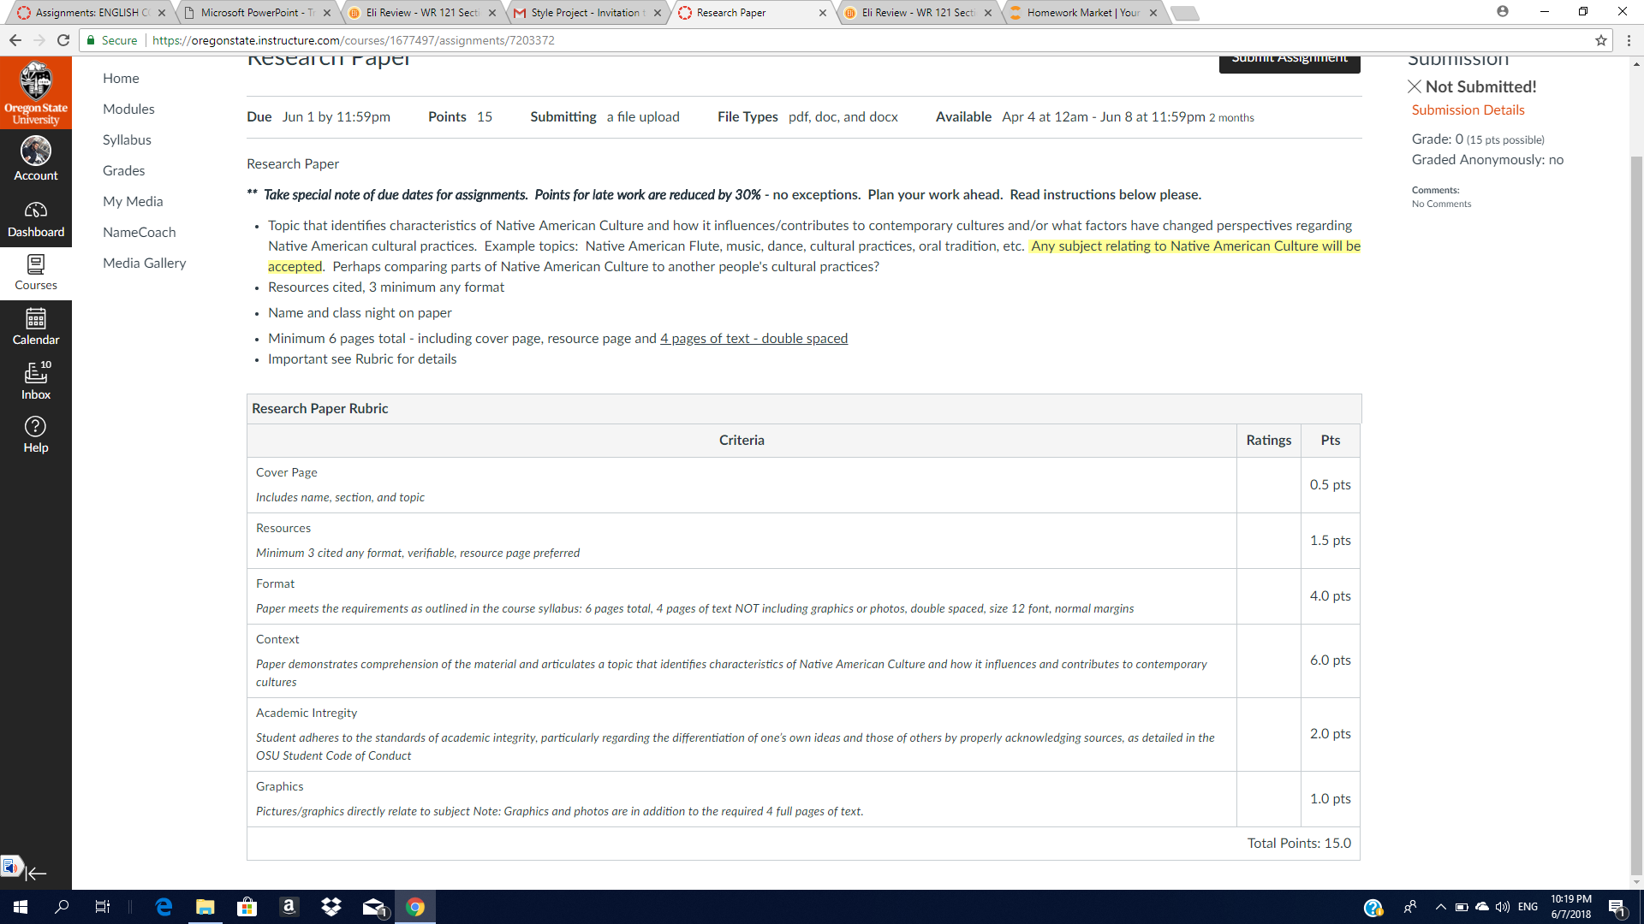Viewport: 1644px width, 924px height.
Task: Open the Action Center notifications
Action: tap(1617, 907)
